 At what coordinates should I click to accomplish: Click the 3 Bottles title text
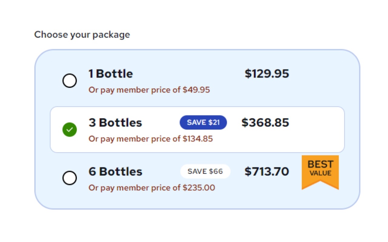tap(115, 123)
